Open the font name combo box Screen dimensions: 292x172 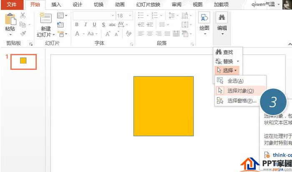click(x=94, y=16)
